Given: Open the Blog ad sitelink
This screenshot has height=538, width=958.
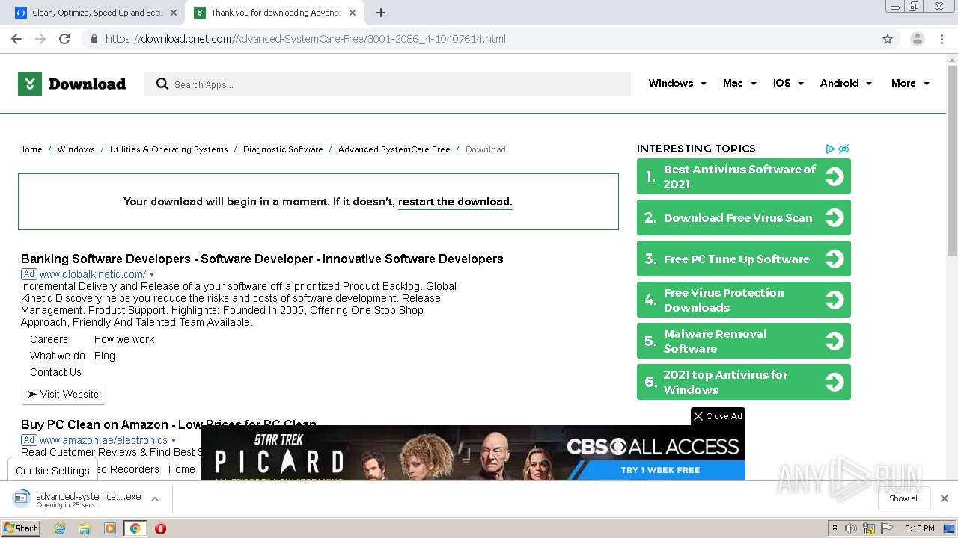Looking at the screenshot, I should pos(105,356).
